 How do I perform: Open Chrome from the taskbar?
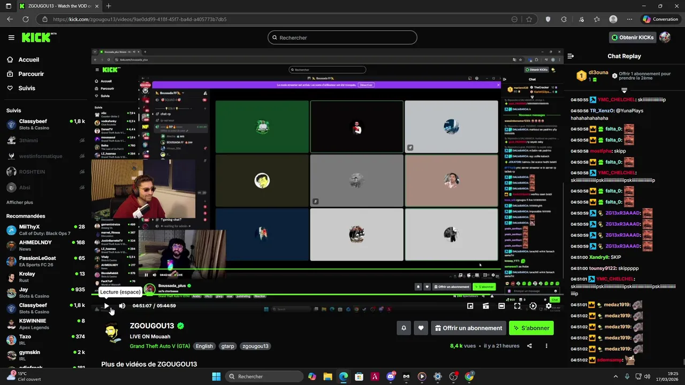(x=469, y=376)
